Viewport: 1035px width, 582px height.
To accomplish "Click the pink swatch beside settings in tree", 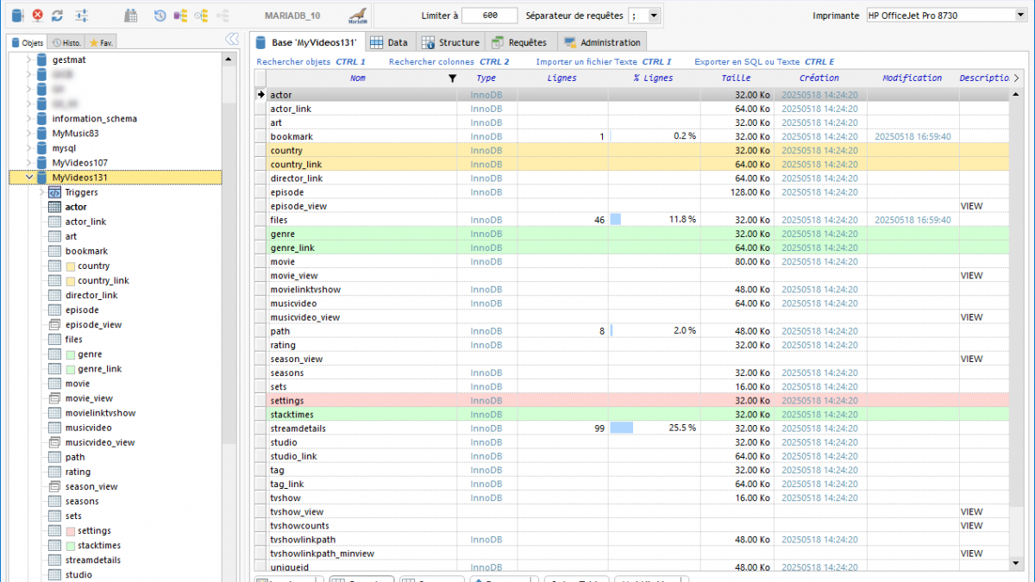I will click(71, 531).
